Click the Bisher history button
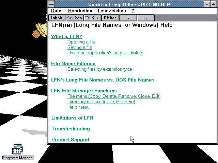Viewport: 218px width, 163px height. (110, 18)
